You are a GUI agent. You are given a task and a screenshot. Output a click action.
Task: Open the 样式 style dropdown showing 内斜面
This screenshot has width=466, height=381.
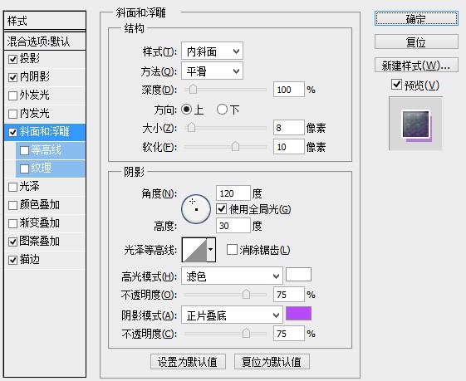click(x=212, y=51)
